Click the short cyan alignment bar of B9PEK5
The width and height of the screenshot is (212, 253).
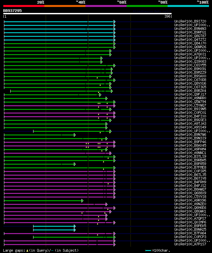pos(54,226)
